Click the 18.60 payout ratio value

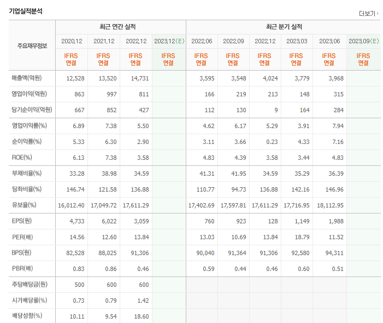tap(142, 316)
